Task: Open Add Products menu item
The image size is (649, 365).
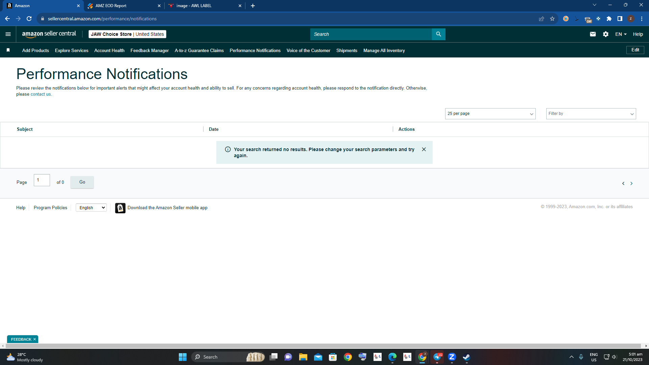Action: tap(35, 50)
